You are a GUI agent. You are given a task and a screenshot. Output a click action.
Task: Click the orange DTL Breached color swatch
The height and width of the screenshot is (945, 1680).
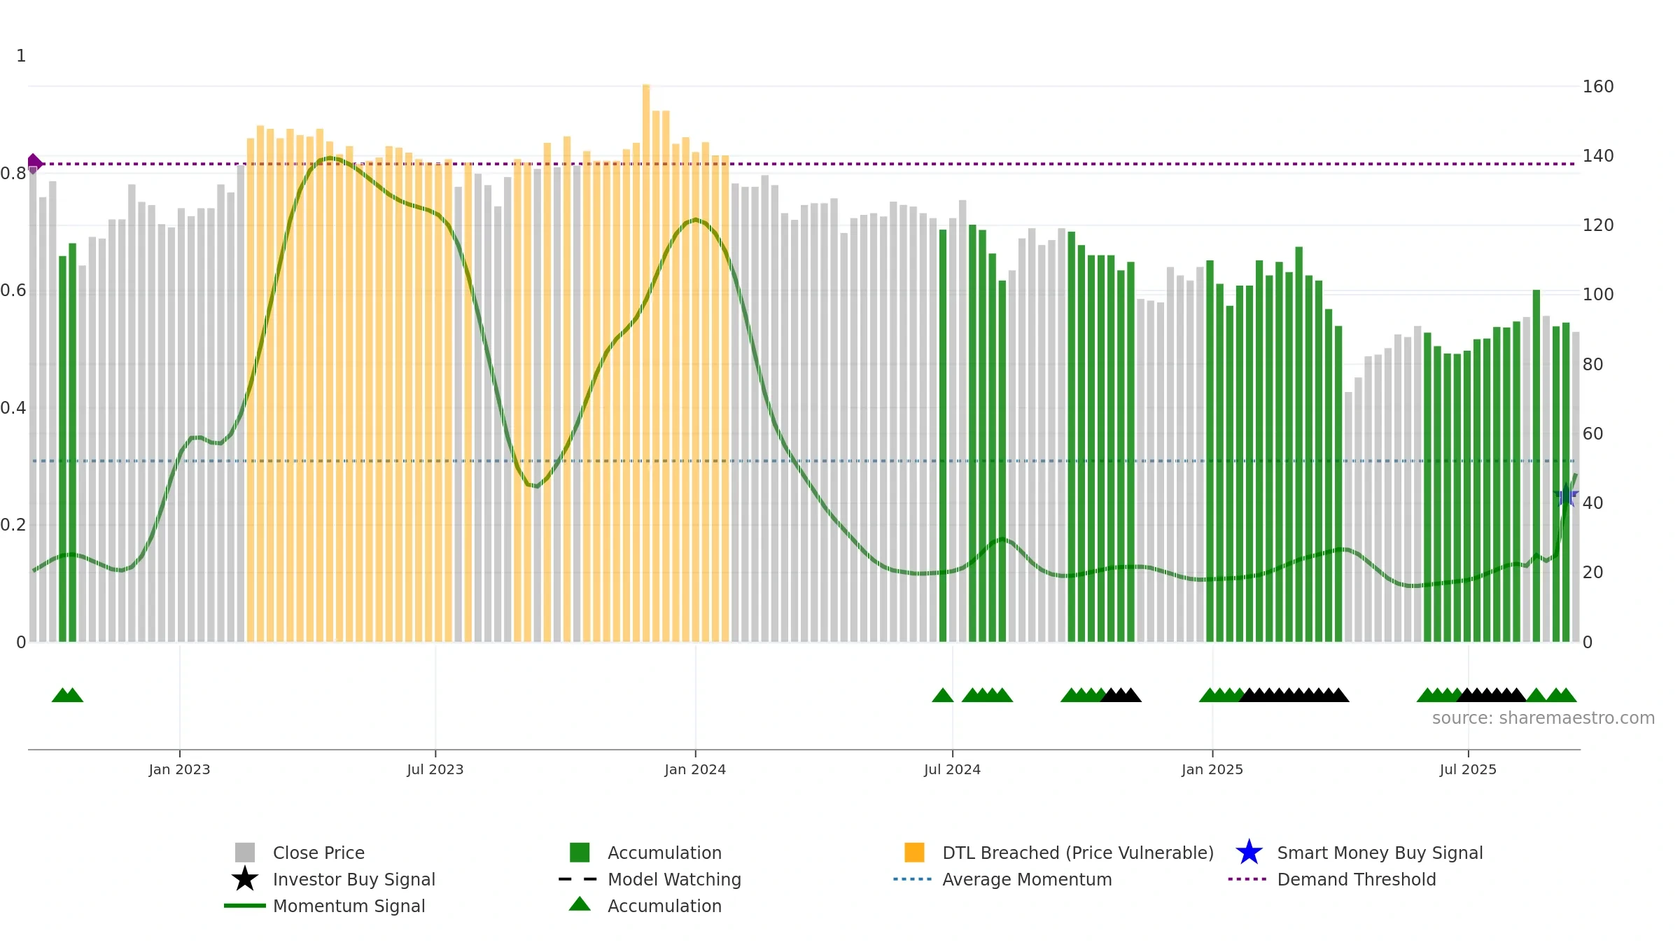click(x=914, y=853)
